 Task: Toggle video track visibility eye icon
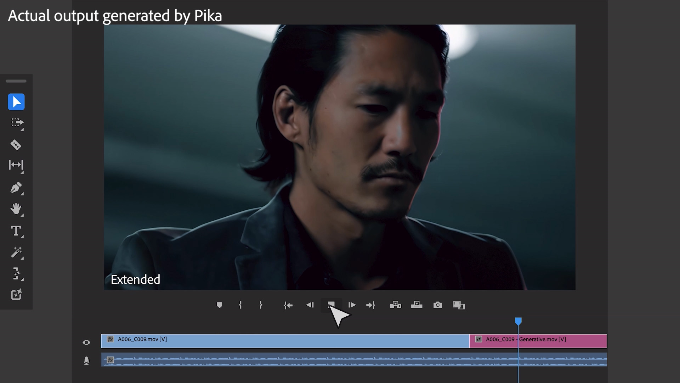point(86,342)
